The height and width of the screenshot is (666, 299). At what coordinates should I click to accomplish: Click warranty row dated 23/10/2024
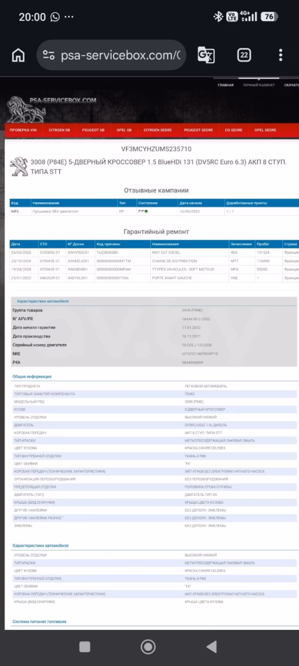click(x=154, y=261)
